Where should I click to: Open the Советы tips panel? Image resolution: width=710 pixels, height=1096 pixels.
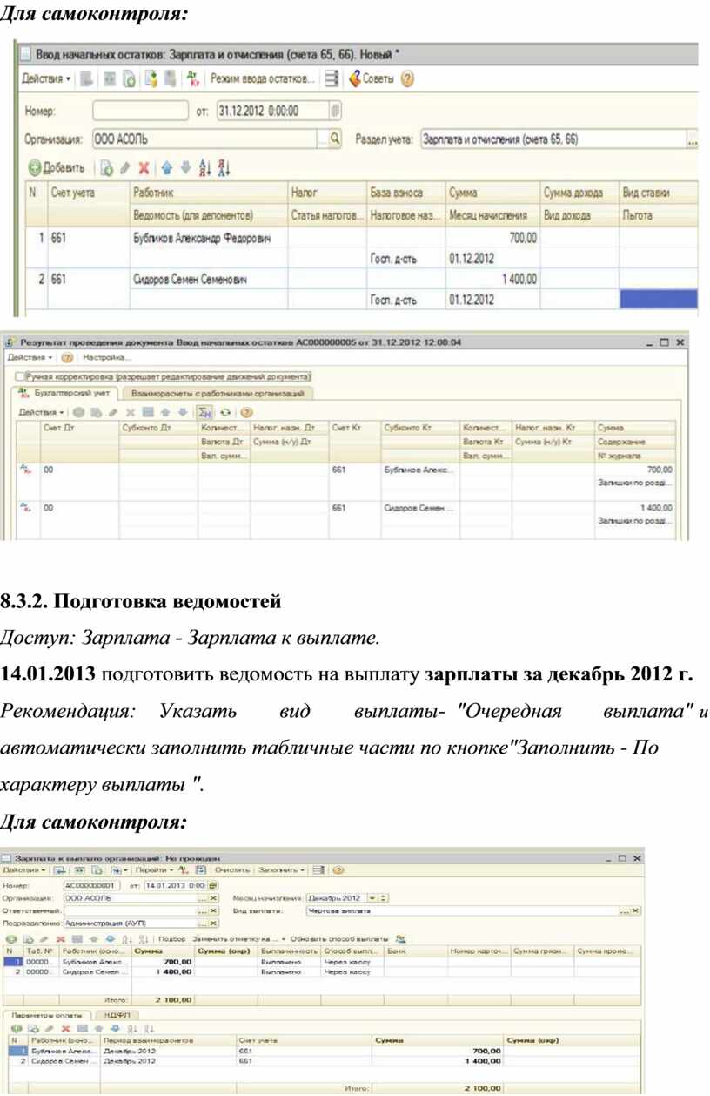371,78
